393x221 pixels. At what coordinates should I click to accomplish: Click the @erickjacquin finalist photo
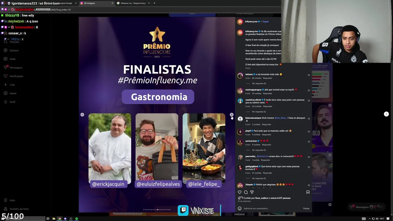pos(110,149)
